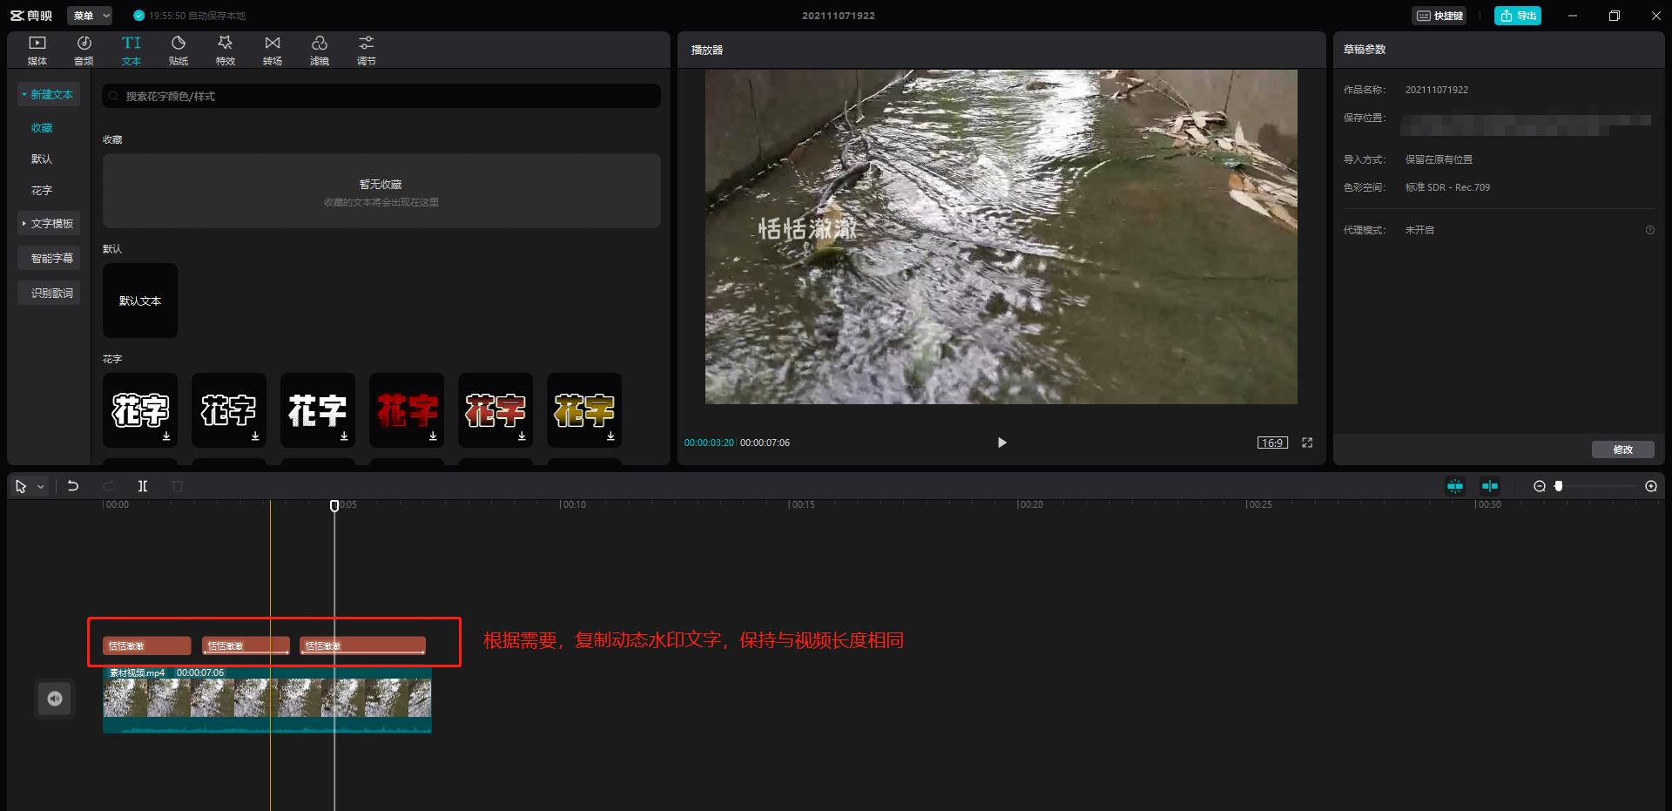Click the 导出 export button
Viewport: 1672px width, 811px height.
click(1518, 16)
